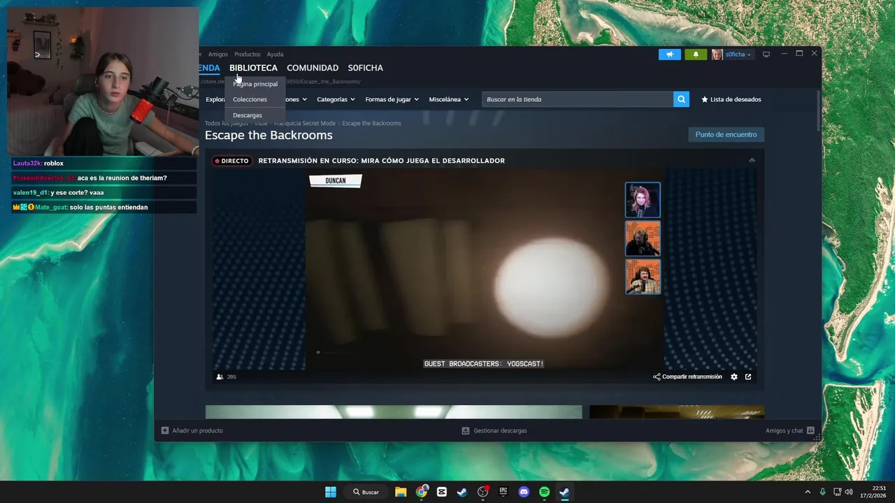Open Google Chrome from the taskbar

pyautogui.click(x=422, y=492)
